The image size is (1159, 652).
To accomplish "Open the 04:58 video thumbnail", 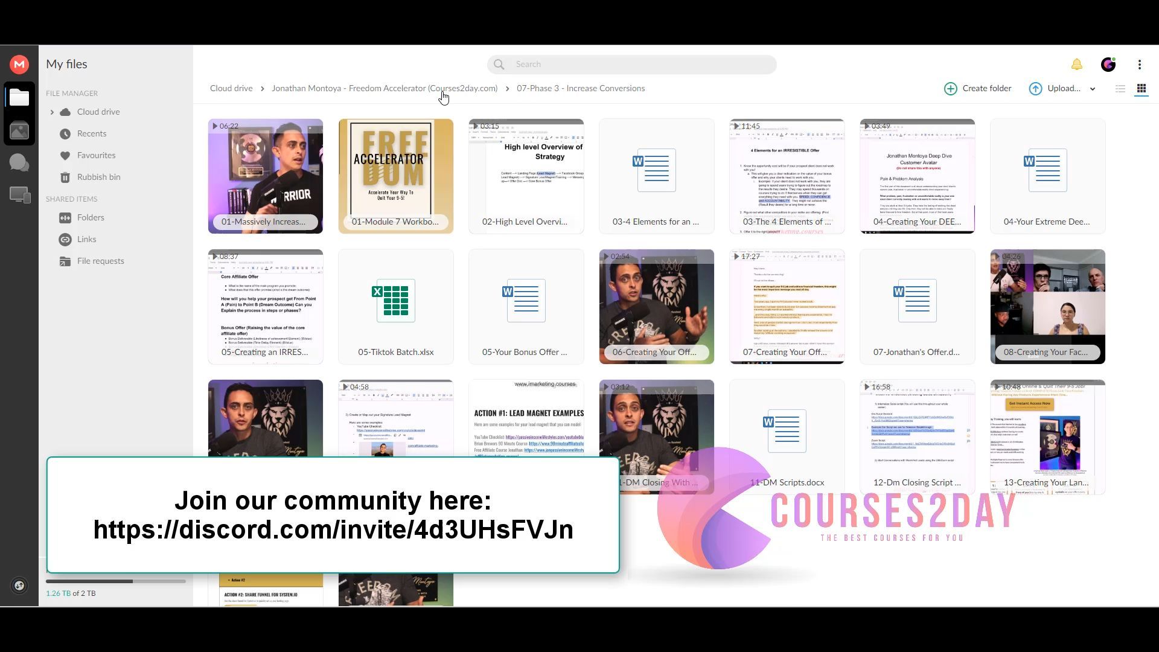I will [x=396, y=418].
